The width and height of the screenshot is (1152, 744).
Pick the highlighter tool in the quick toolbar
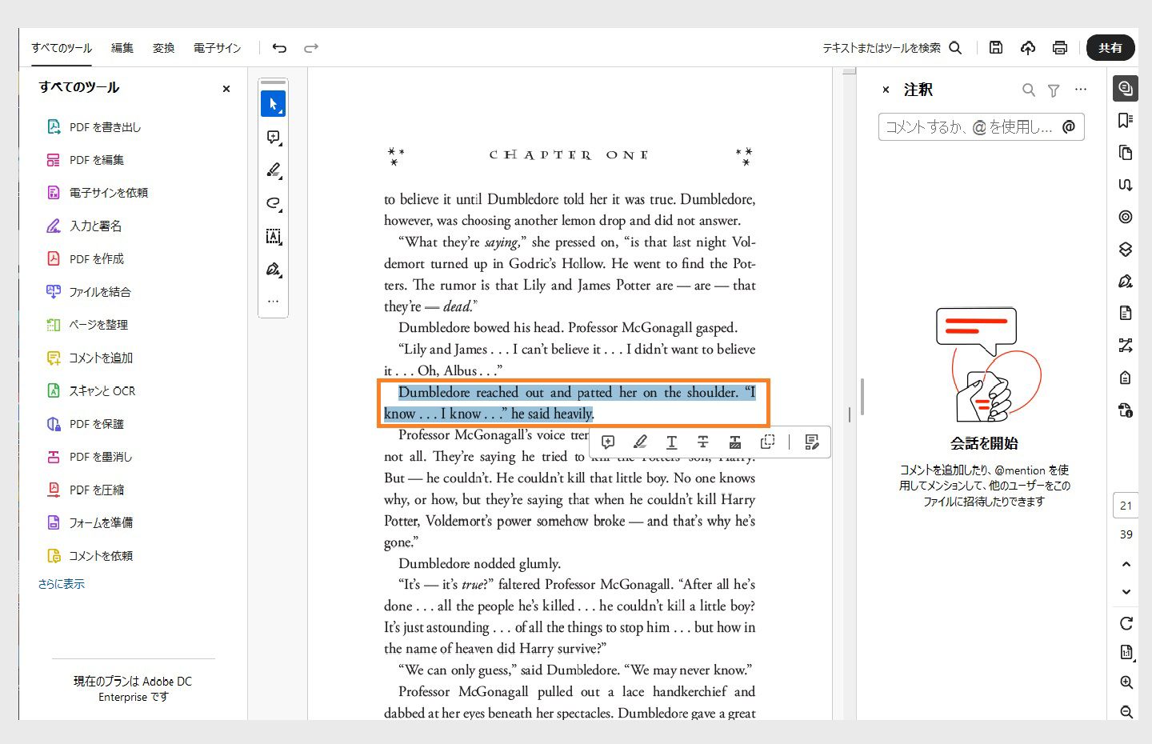pyautogui.click(x=273, y=170)
